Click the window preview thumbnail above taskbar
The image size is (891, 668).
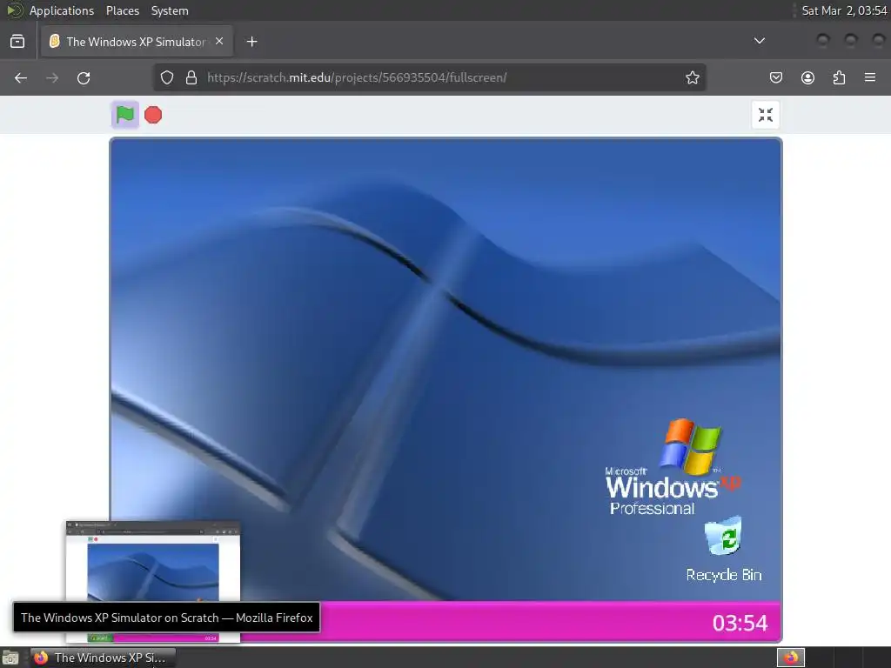(153, 582)
